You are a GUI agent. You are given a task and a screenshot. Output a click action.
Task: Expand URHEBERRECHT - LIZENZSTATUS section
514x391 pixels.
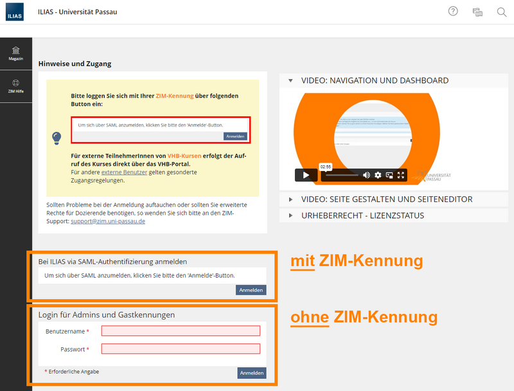pos(394,215)
